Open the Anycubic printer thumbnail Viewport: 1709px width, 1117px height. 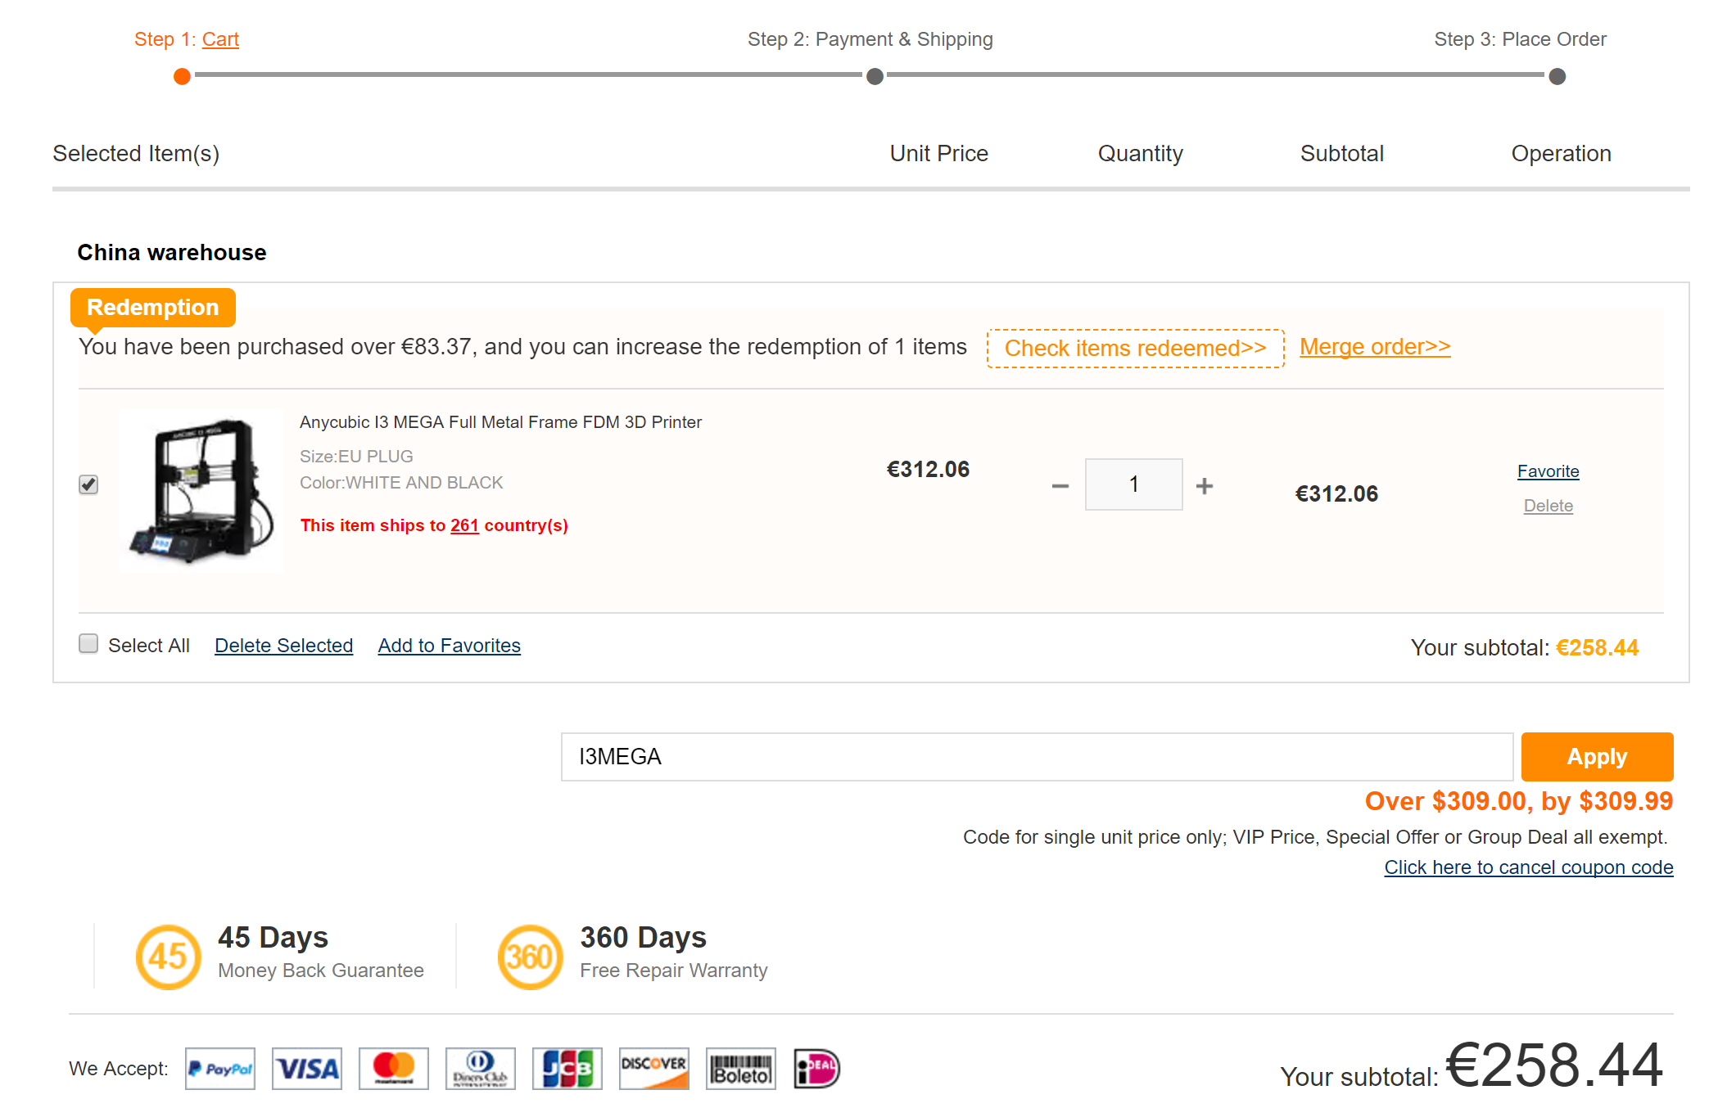pos(201,490)
